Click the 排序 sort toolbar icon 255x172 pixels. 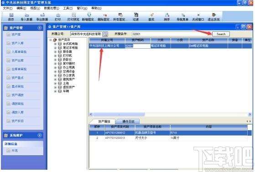click(x=167, y=17)
